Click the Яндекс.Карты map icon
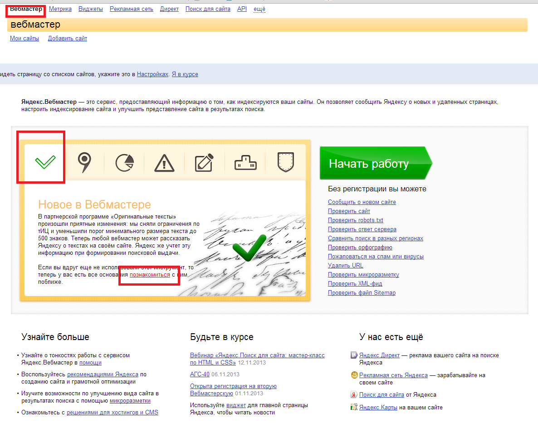Viewport: 538px width, 423px height. (x=354, y=407)
